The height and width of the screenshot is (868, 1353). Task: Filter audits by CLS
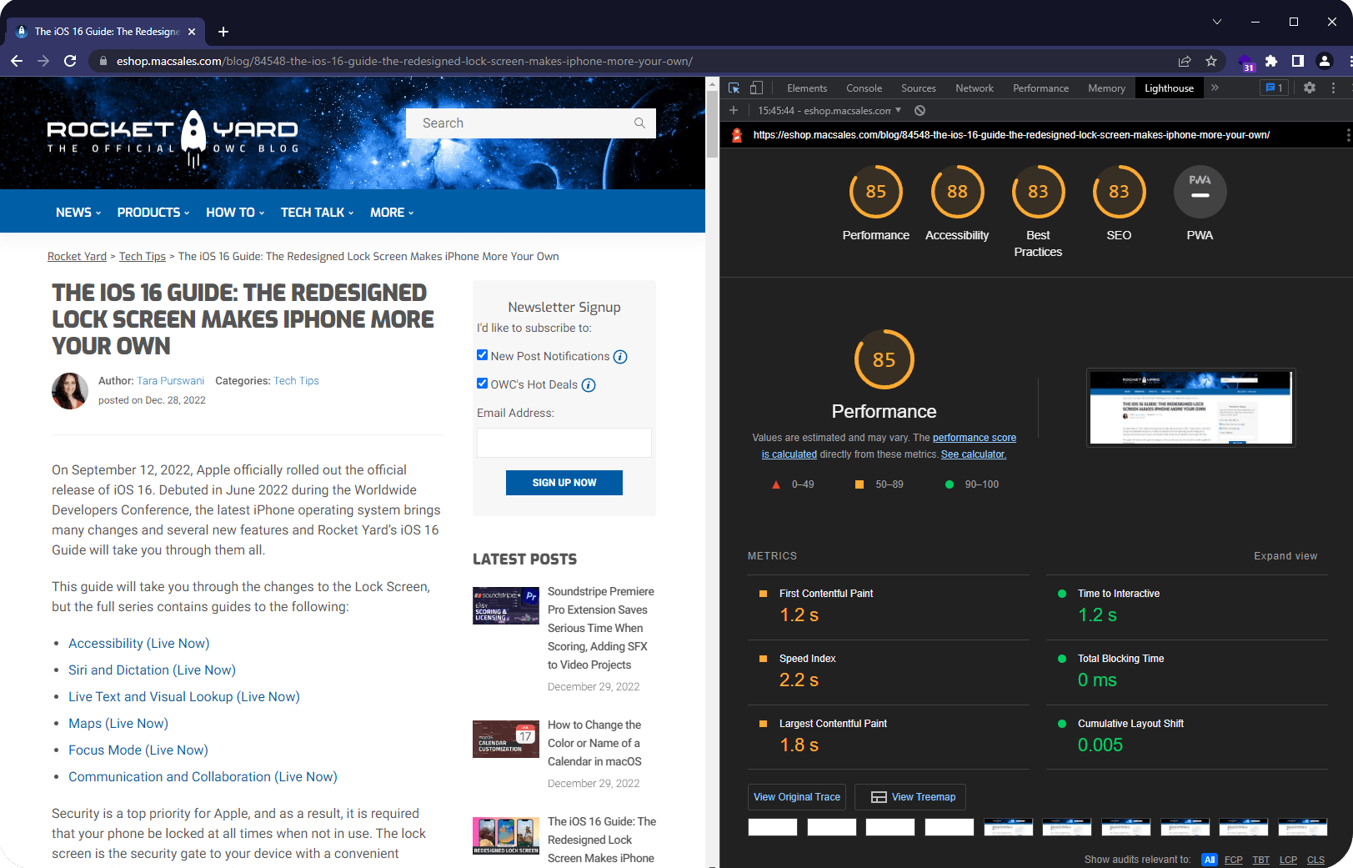point(1315,860)
